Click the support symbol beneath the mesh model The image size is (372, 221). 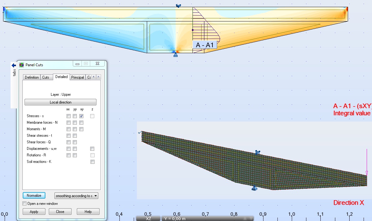click(x=254, y=188)
